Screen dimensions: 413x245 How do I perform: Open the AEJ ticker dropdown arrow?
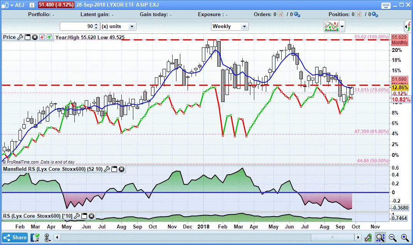click(12, 5)
